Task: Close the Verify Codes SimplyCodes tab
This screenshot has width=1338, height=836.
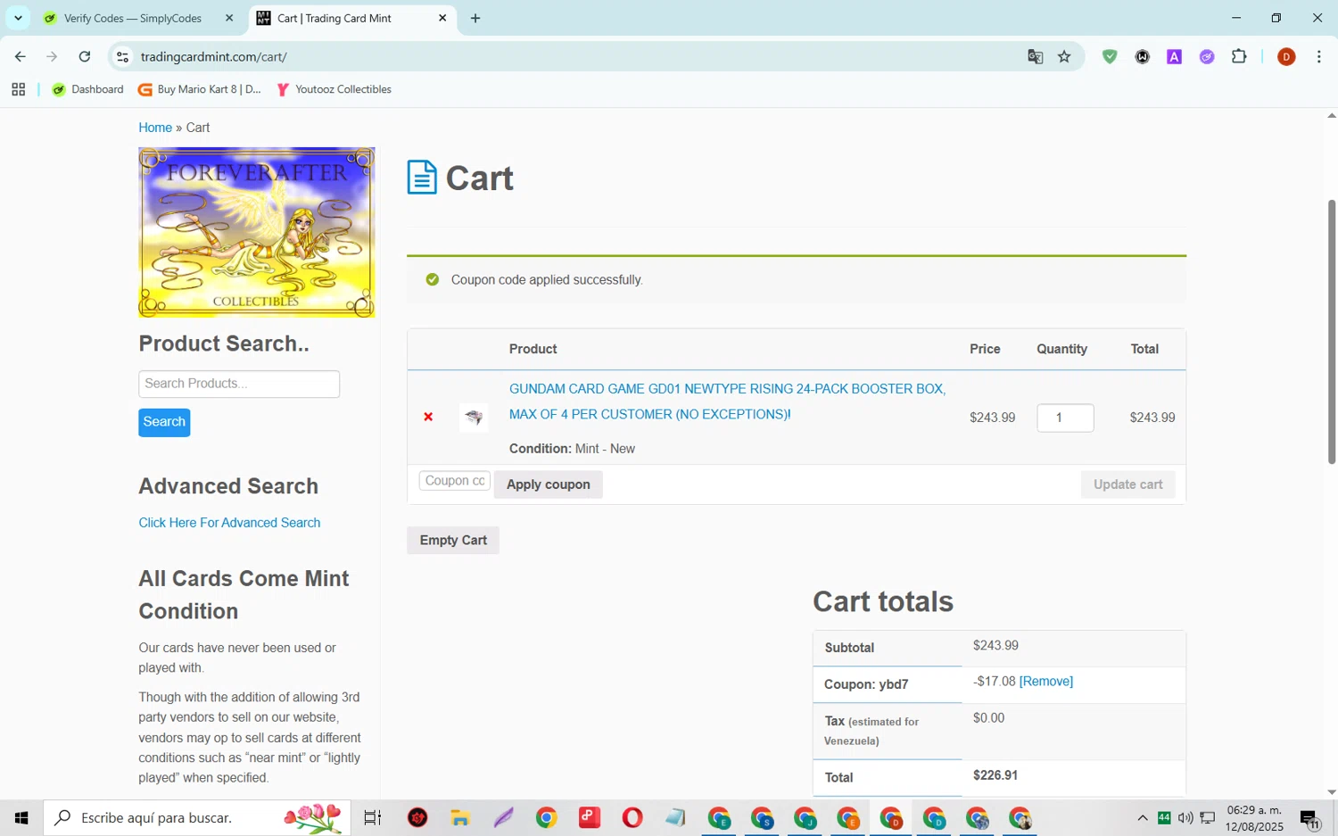Action: click(x=229, y=18)
